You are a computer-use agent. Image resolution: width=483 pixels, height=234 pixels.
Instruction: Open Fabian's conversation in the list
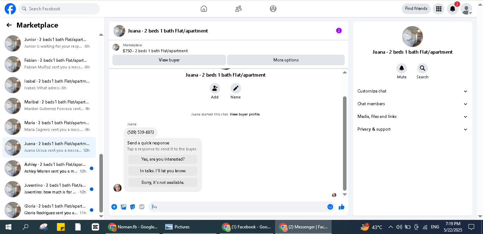(49, 64)
